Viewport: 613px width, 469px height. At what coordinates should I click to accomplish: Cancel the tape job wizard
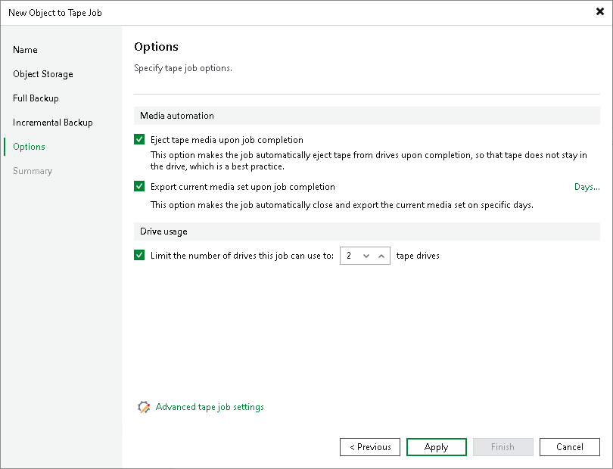[570, 447]
